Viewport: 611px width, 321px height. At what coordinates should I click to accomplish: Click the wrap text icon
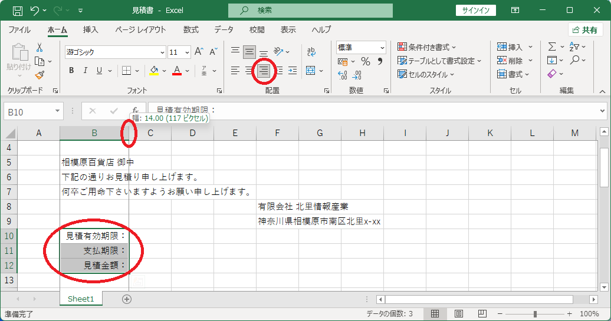click(311, 51)
